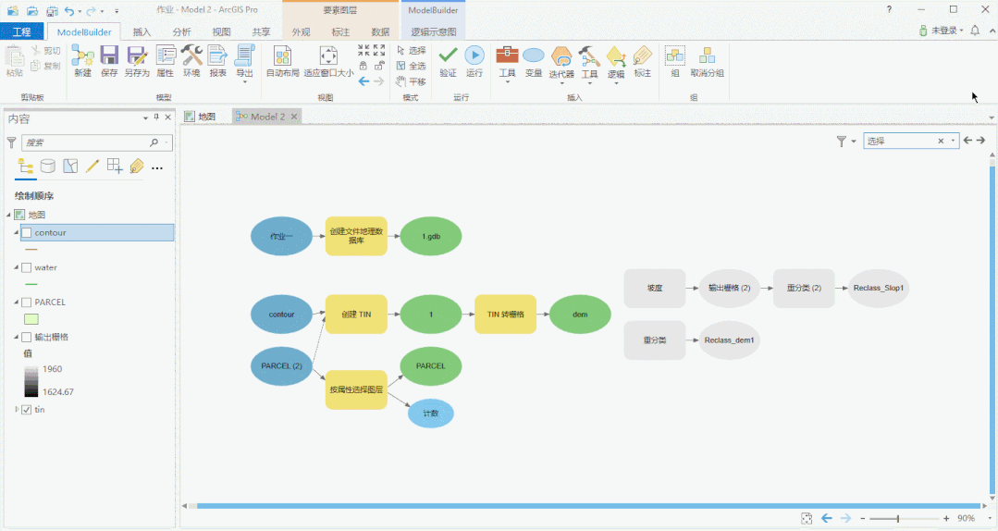Click the 组 group icon
This screenshot has width=998, height=531.
[674, 56]
